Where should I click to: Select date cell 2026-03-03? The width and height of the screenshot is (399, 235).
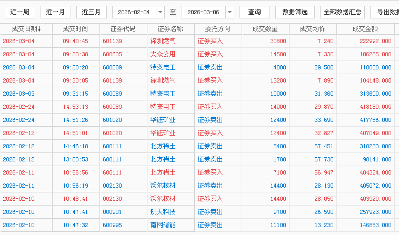(x=18, y=94)
